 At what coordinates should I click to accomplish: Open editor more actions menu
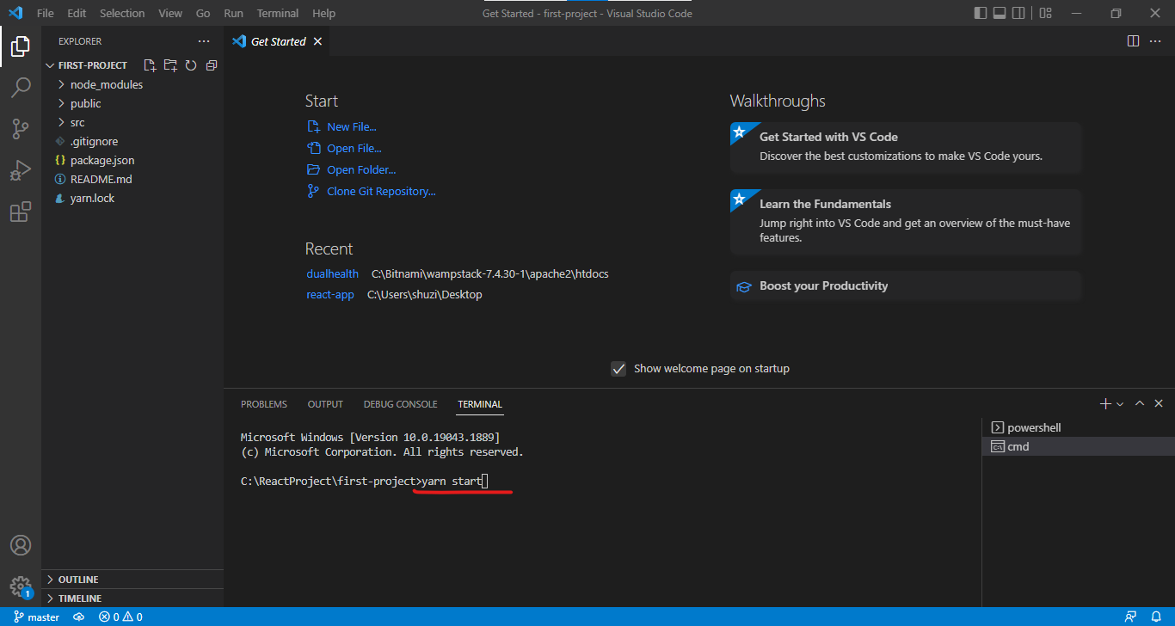[x=1157, y=41]
